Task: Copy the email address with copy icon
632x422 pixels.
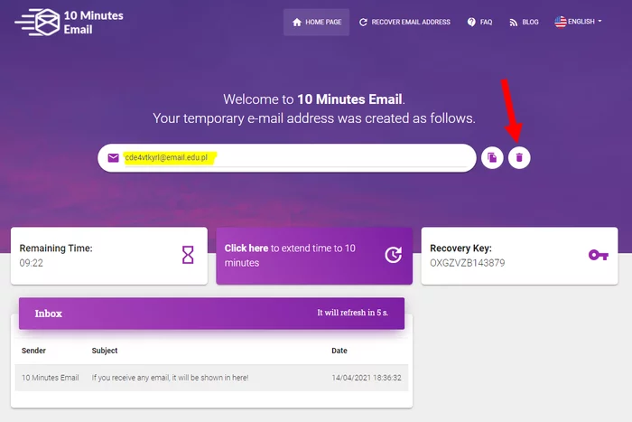Action: click(x=492, y=158)
